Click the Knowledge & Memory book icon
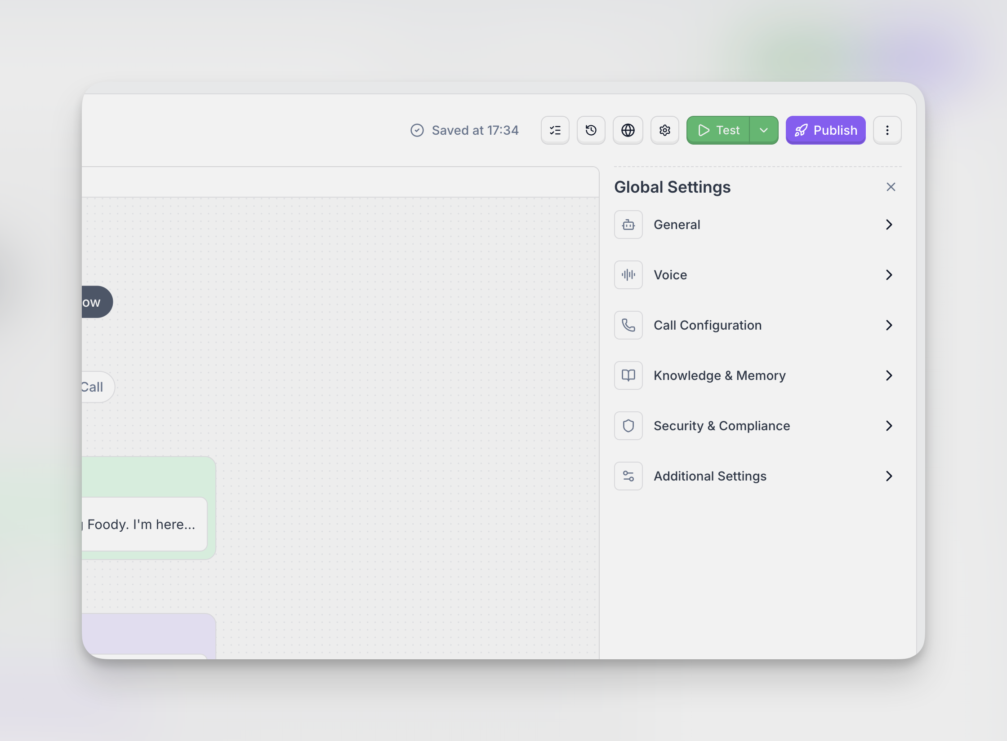1007x741 pixels. tap(628, 375)
